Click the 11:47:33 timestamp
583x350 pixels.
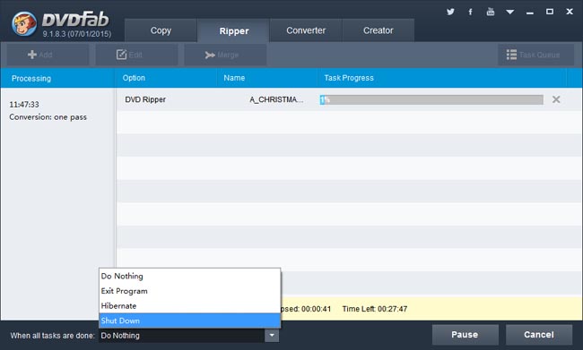point(24,105)
